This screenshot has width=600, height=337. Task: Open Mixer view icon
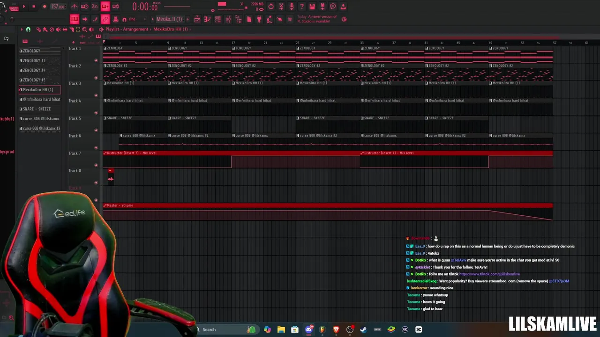tap(228, 19)
